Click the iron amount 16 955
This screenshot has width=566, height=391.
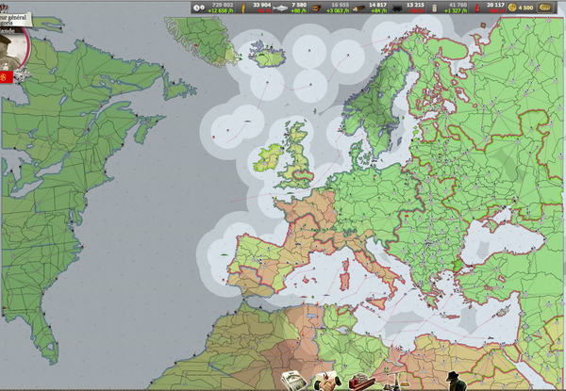pyautogui.click(x=340, y=5)
